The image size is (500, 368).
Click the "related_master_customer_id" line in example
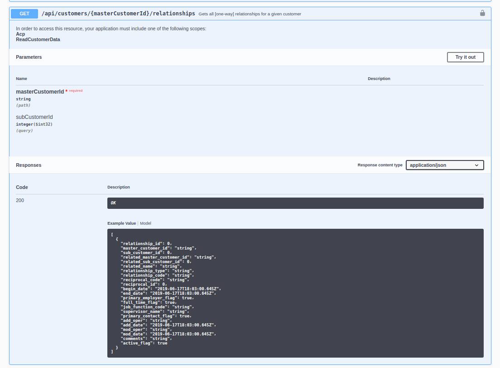(168, 257)
